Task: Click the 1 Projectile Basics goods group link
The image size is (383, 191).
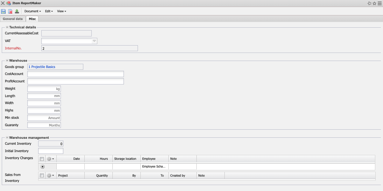Action: pos(42,67)
